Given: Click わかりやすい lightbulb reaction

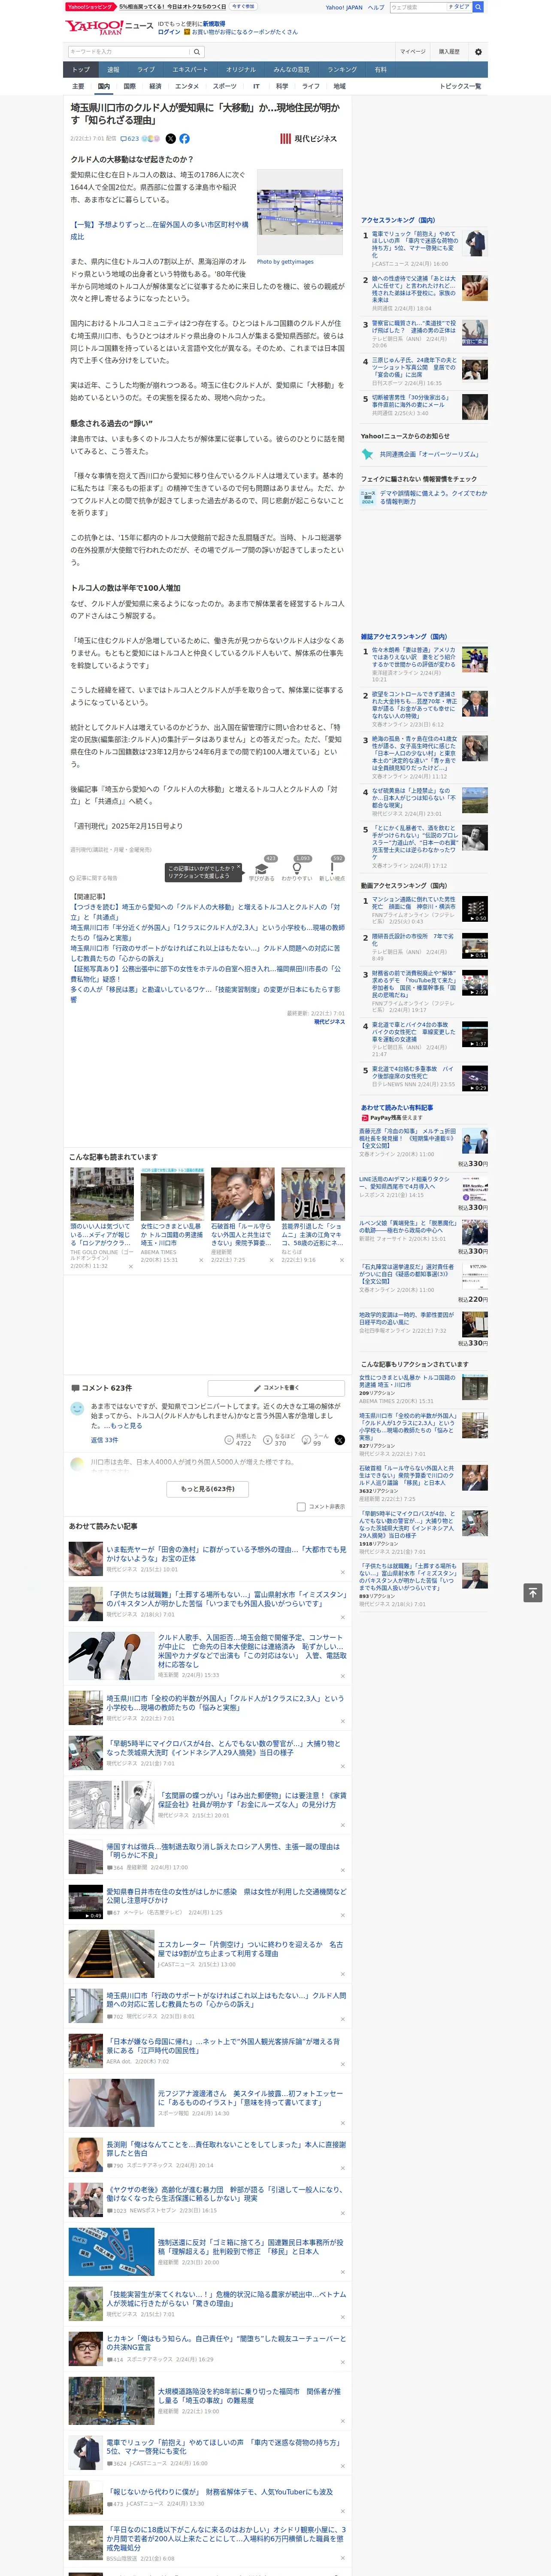Looking at the screenshot, I should pyautogui.click(x=297, y=870).
